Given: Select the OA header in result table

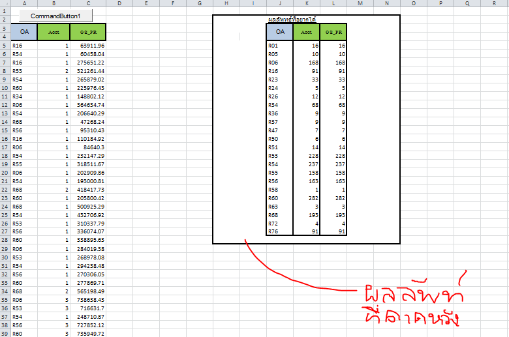Looking at the screenshot, I should 279,31.
